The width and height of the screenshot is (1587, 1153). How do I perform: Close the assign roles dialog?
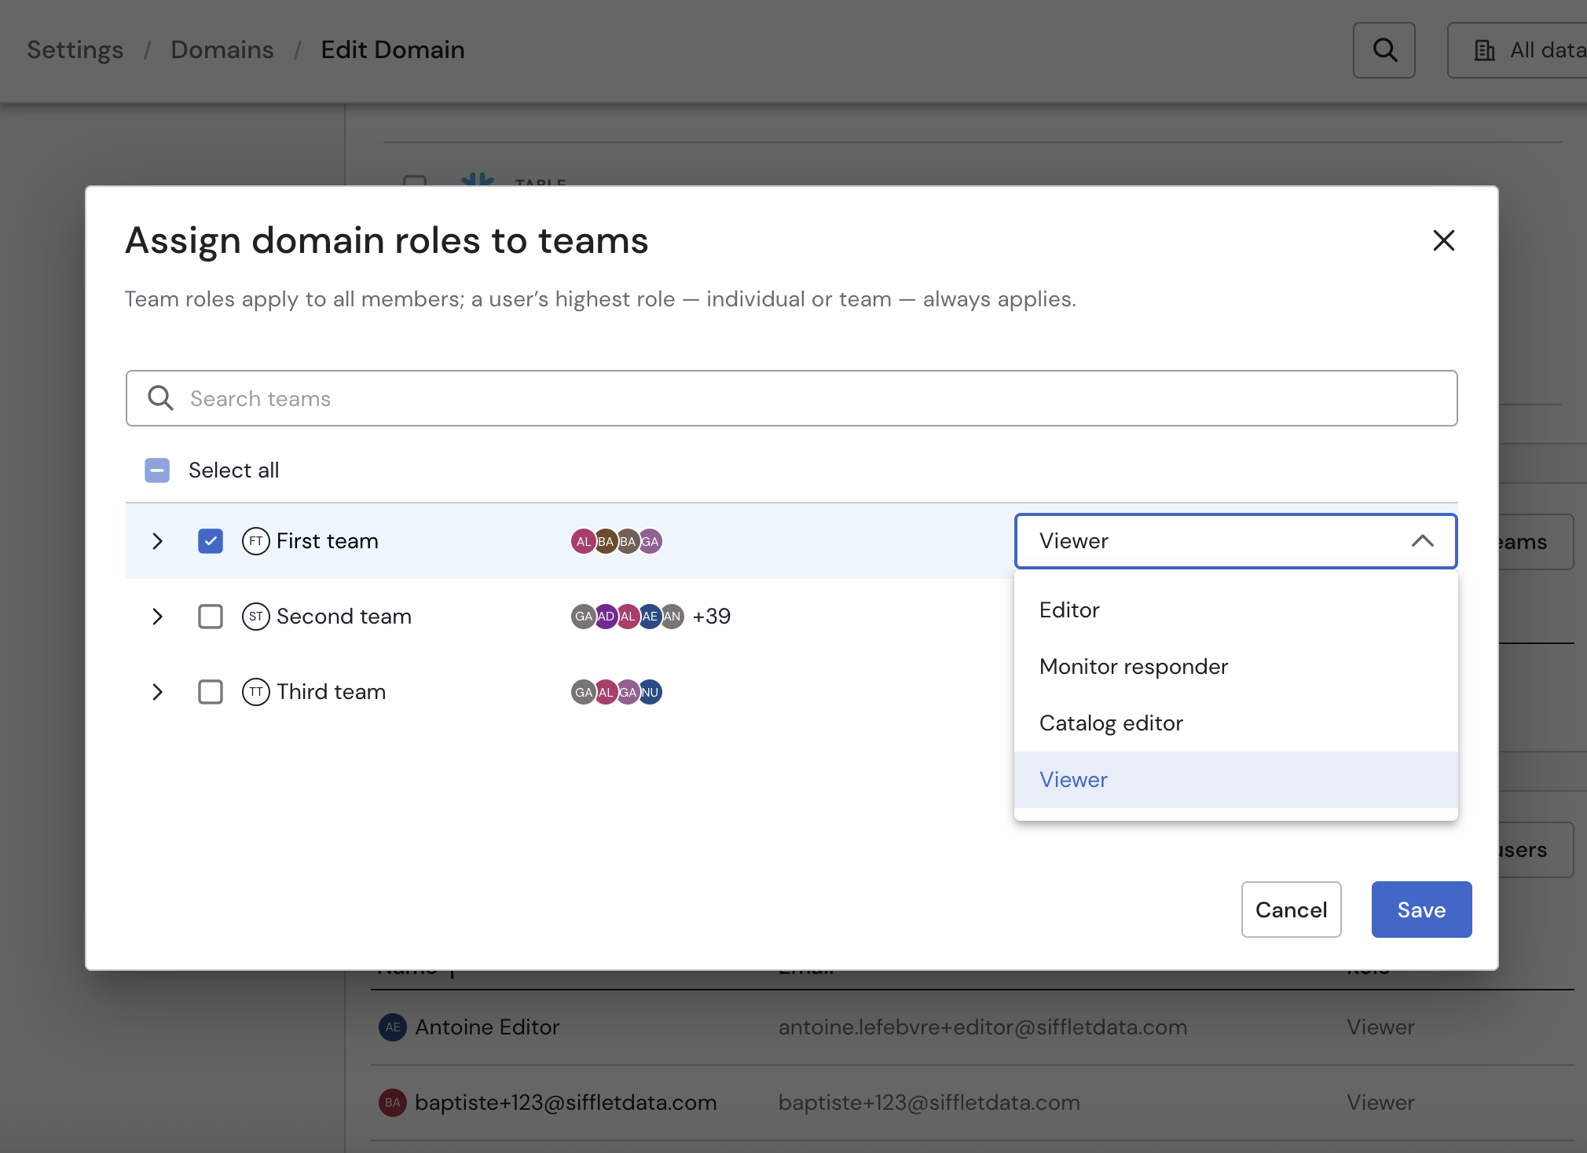tap(1443, 240)
